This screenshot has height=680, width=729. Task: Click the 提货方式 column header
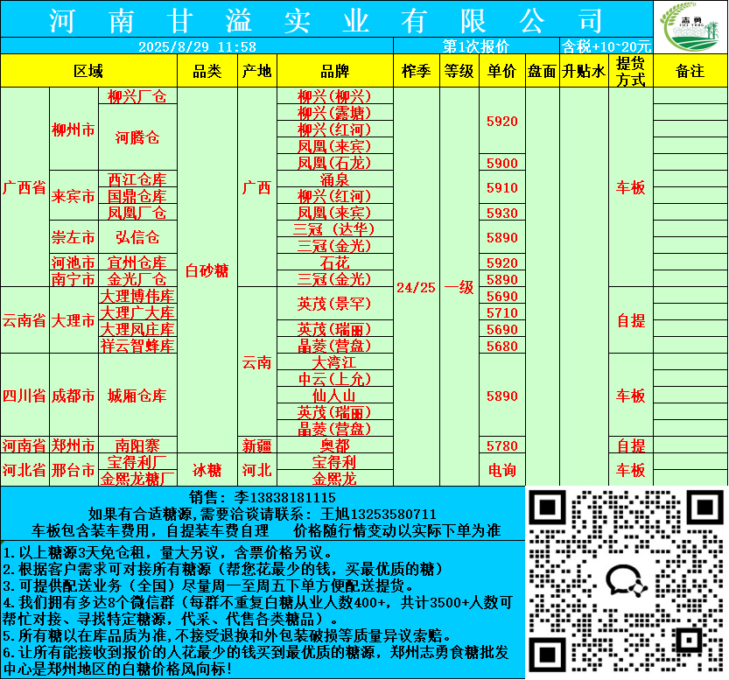pos(630,71)
